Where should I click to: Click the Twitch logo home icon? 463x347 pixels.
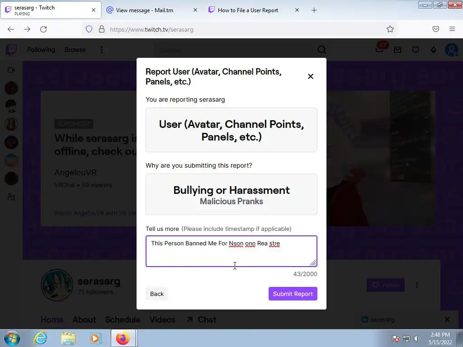11,50
